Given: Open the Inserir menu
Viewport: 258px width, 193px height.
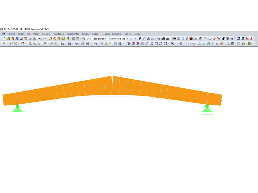Looking at the screenshot, I should [36, 34].
